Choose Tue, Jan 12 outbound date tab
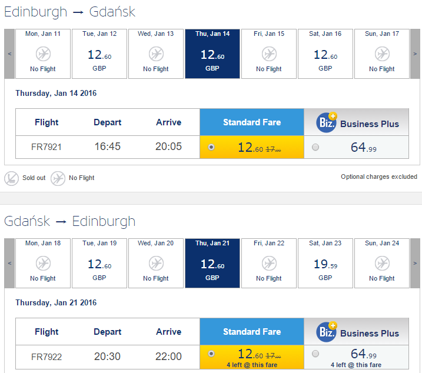 (x=99, y=54)
